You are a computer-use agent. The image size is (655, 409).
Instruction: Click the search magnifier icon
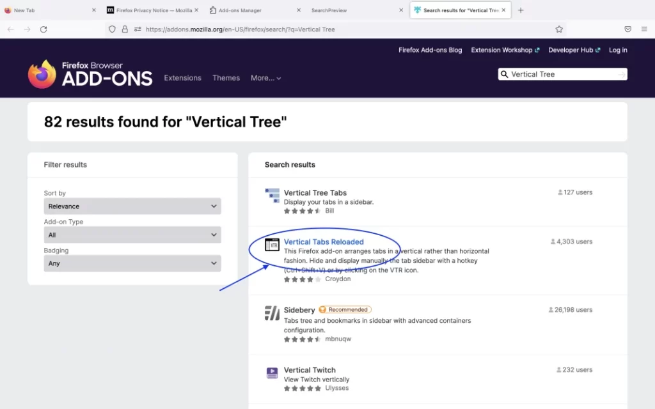[x=504, y=74]
